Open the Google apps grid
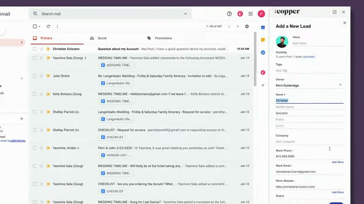Screen dimensions: 364x204 (x=250, y=14)
